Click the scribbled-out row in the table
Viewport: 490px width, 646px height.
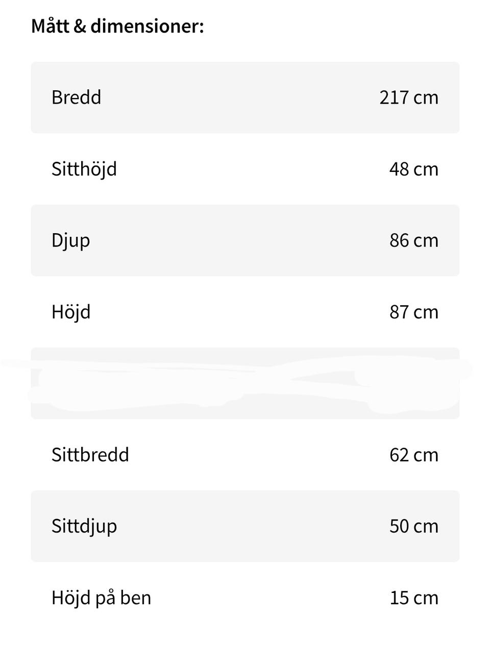click(x=245, y=383)
